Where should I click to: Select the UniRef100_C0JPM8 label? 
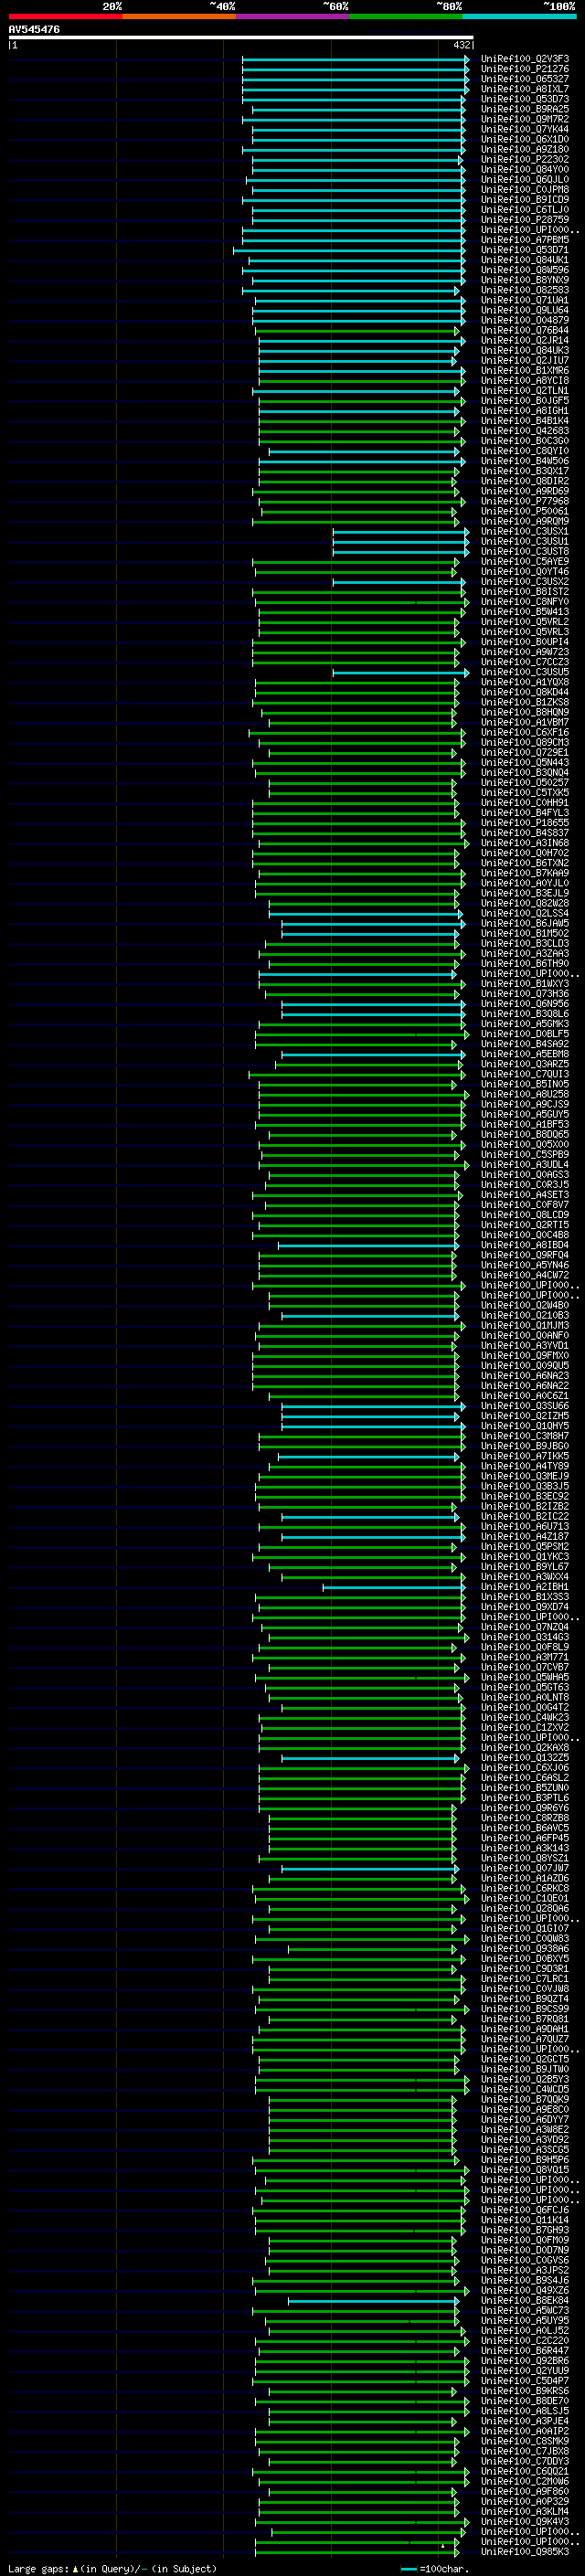pos(525,189)
